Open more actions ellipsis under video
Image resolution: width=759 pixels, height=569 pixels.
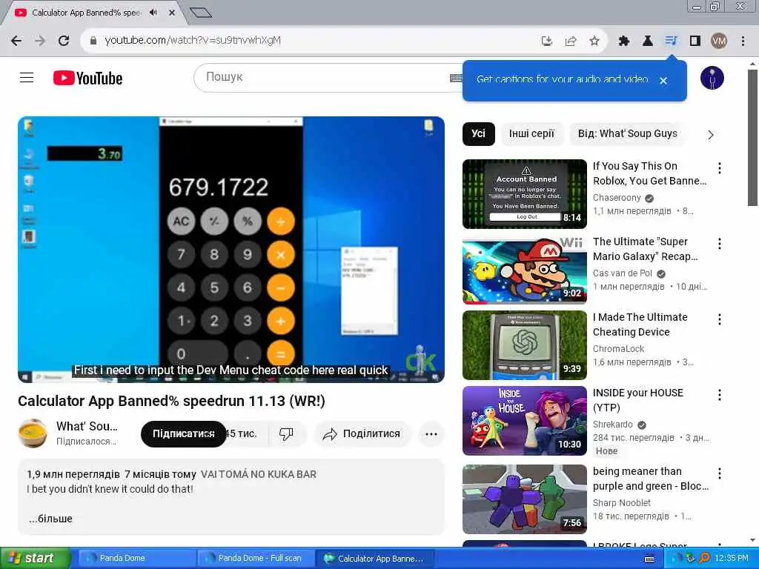click(x=431, y=434)
